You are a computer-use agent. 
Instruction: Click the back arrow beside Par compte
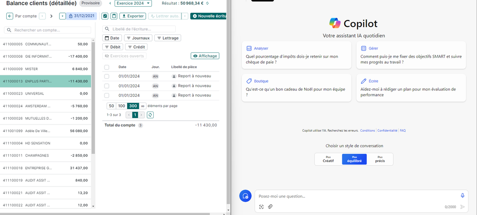(x=10, y=16)
